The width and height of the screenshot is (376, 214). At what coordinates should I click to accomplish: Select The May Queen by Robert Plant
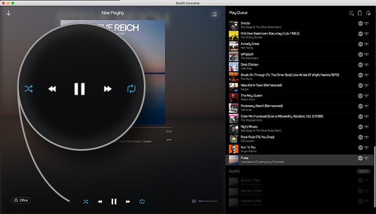pos(300,97)
